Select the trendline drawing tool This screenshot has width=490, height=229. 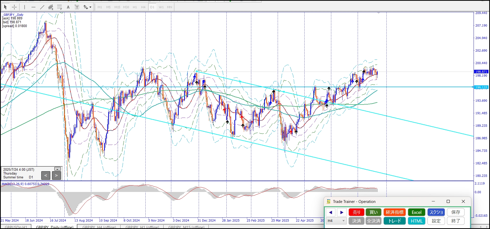click(x=42, y=7)
